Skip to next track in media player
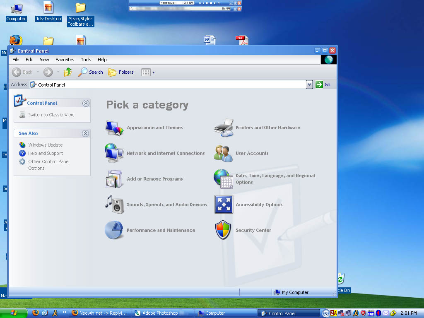 [215, 3]
